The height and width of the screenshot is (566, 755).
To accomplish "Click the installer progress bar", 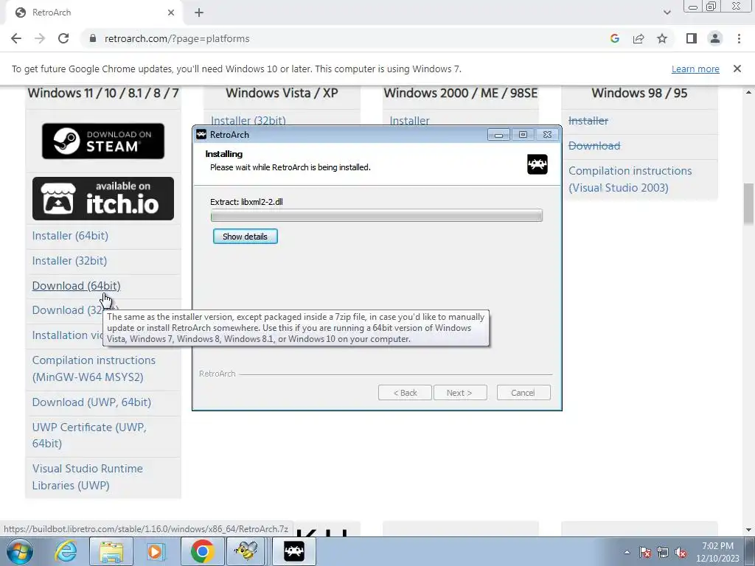I will pyautogui.click(x=377, y=215).
